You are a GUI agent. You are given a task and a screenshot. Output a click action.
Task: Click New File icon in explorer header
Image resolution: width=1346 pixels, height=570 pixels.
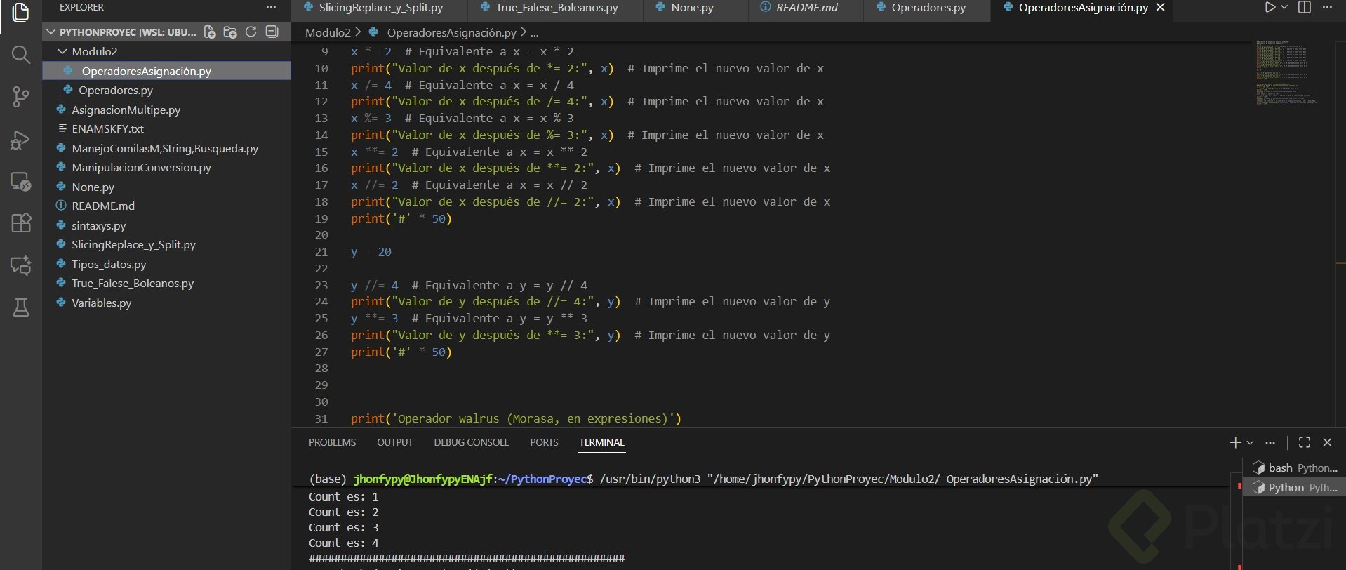click(210, 32)
